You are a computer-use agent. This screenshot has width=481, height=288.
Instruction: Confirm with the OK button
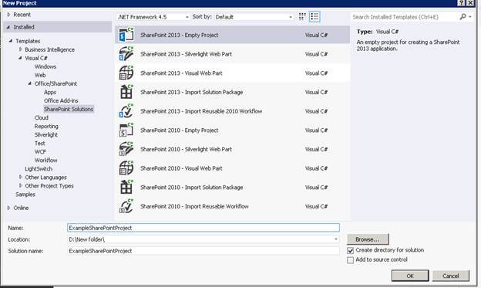pos(410,276)
